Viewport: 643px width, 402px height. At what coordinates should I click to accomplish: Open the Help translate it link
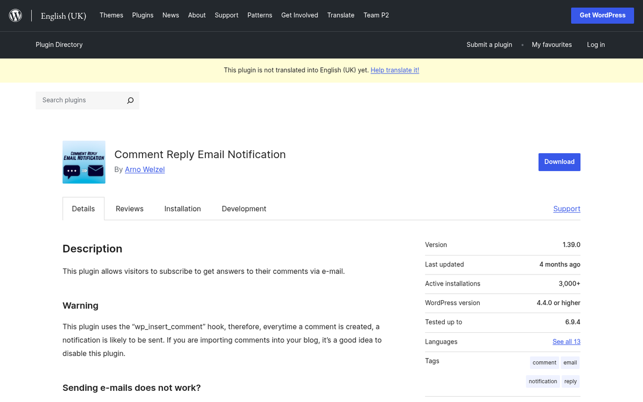[394, 70]
